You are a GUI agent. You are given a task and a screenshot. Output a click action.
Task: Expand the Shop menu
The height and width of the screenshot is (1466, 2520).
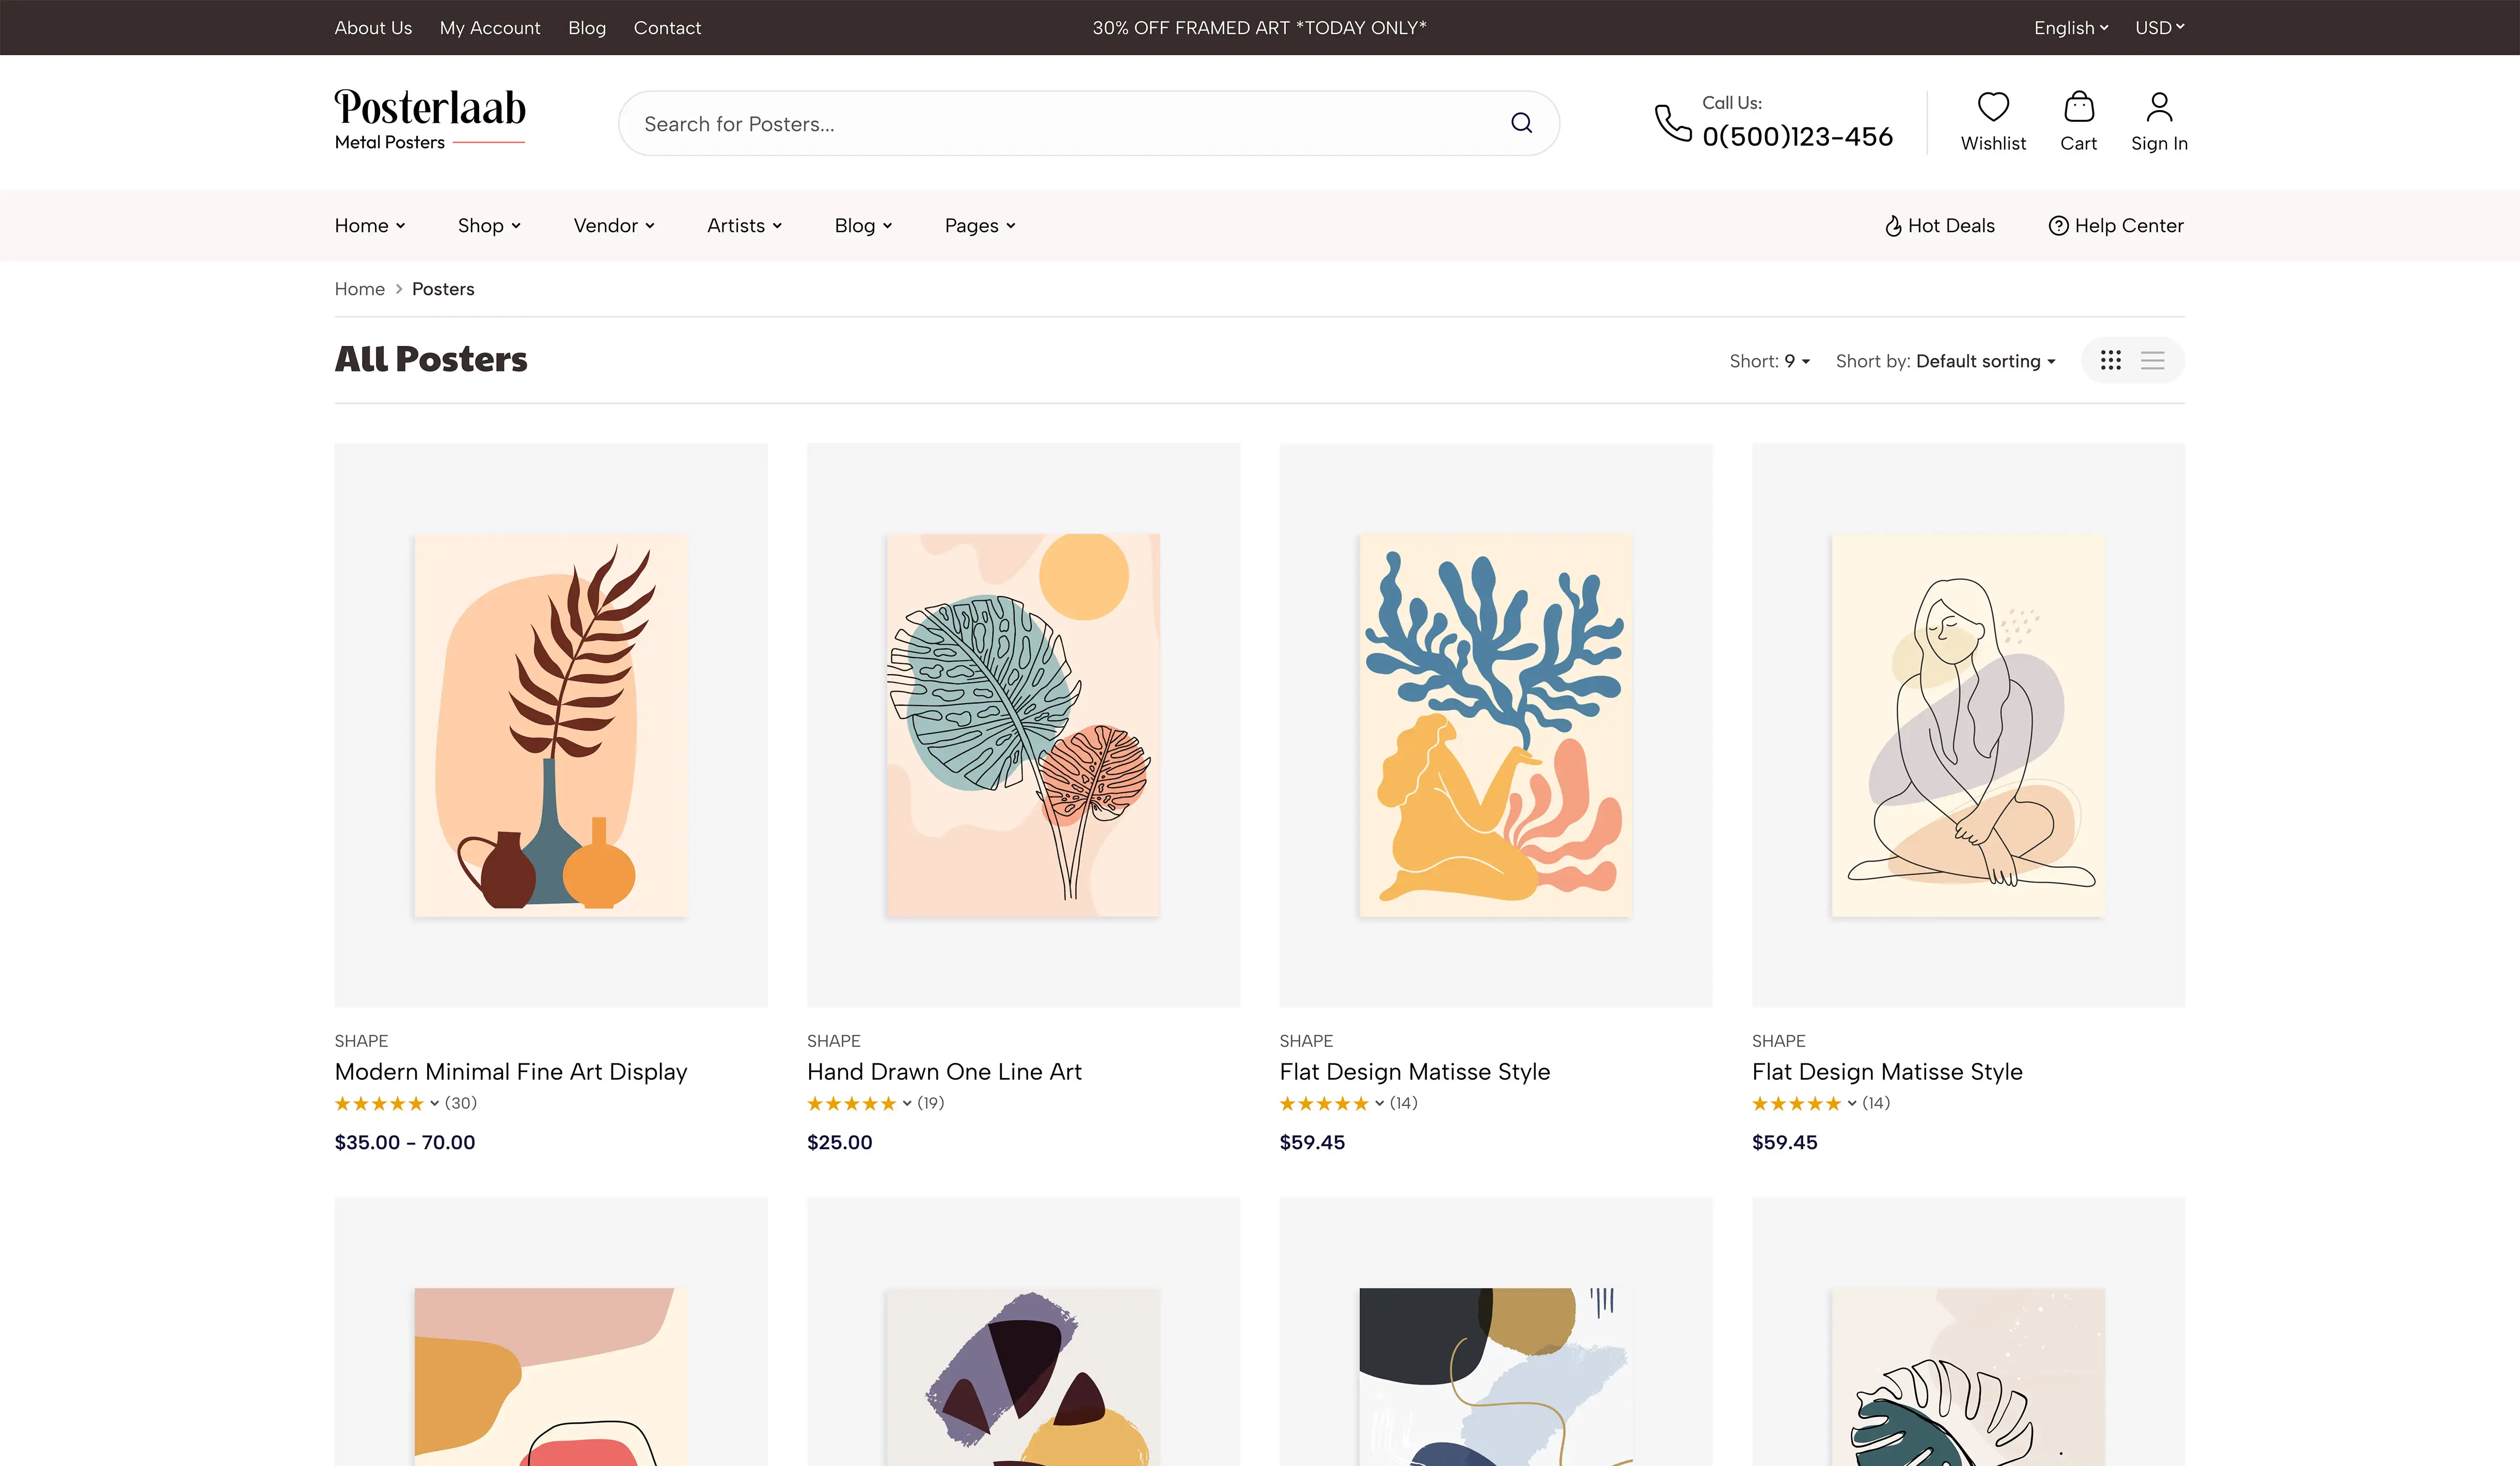tap(489, 226)
